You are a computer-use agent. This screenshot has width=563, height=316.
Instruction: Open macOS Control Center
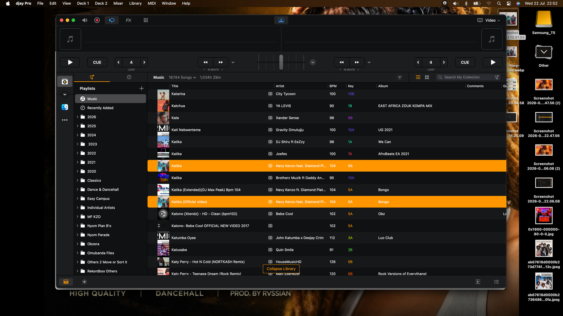[509, 4]
